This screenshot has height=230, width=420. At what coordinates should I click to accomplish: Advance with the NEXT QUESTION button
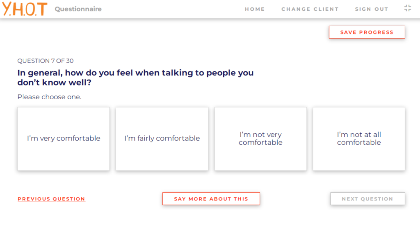pyautogui.click(x=367, y=199)
